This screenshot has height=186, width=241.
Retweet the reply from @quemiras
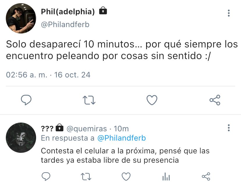(86, 176)
